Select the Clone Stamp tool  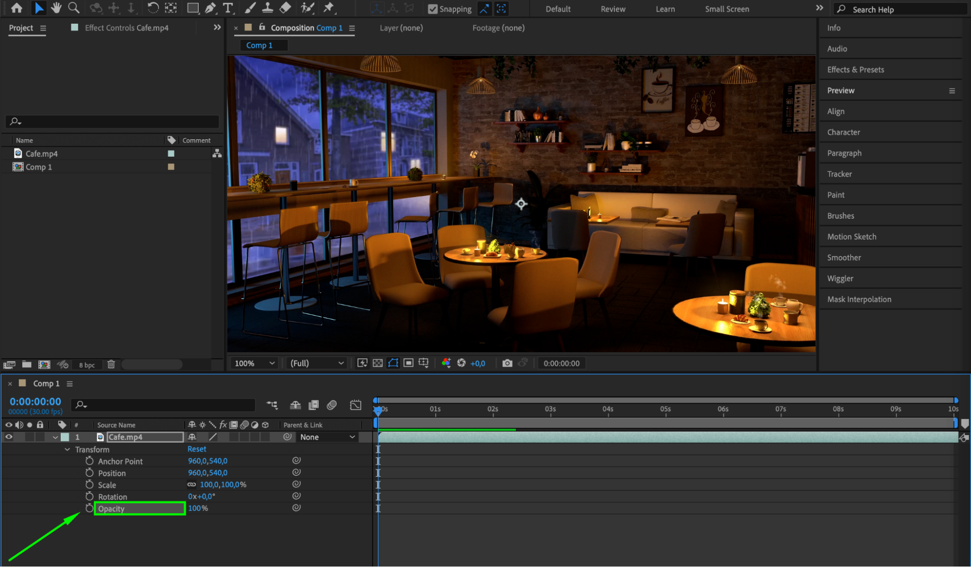[267, 8]
